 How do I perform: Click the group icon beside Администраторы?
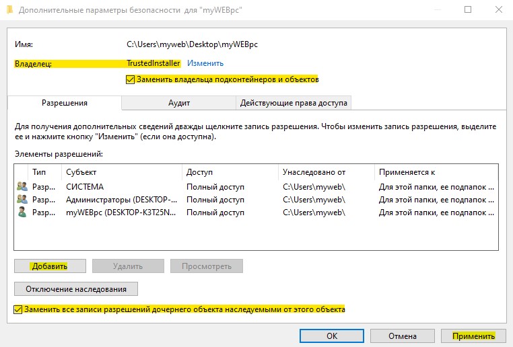coord(22,199)
